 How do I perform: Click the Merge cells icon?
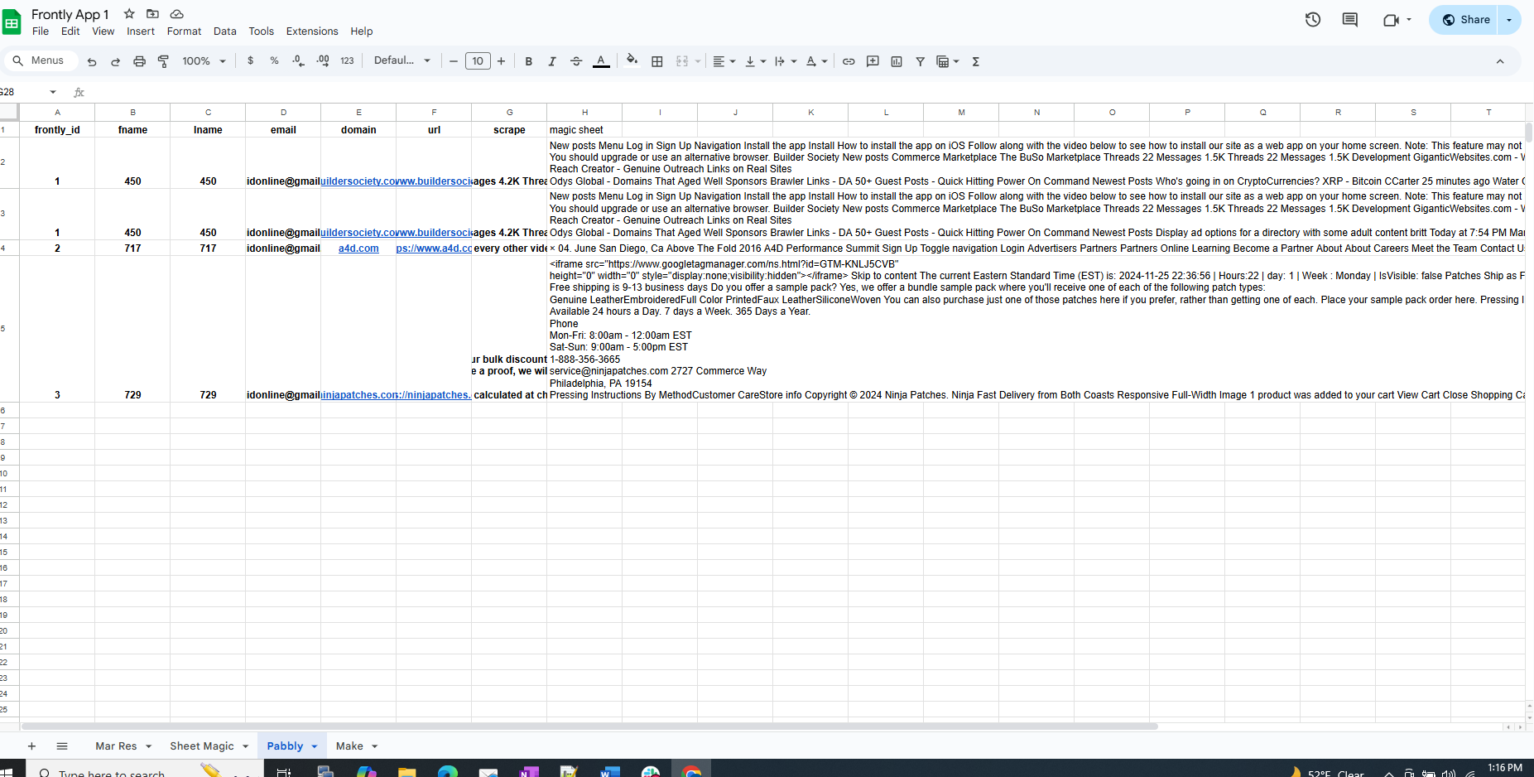tap(682, 61)
